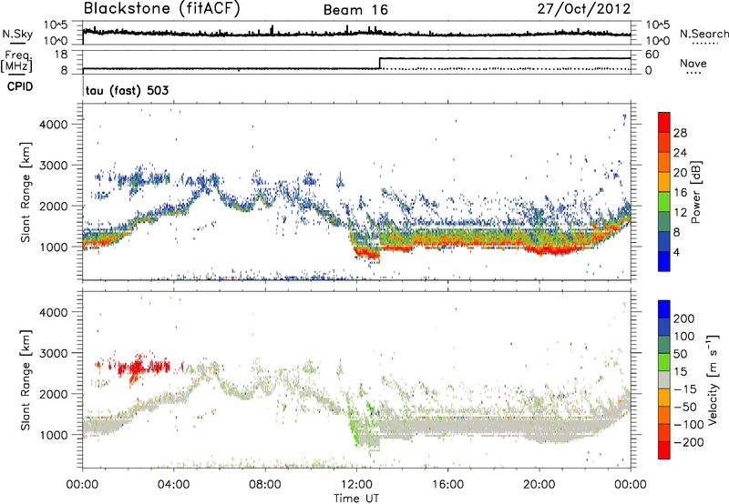Click the '20:00' time tick label
The width and height of the screenshot is (729, 504).
pos(539,485)
